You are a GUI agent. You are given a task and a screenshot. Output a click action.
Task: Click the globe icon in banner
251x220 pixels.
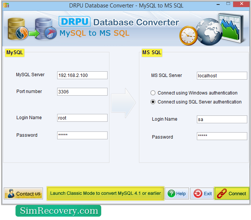[x=209, y=32]
